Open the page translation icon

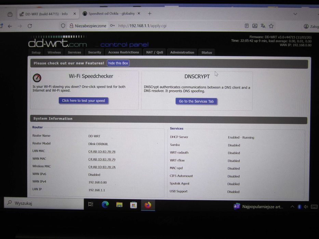pyautogui.click(x=263, y=26)
